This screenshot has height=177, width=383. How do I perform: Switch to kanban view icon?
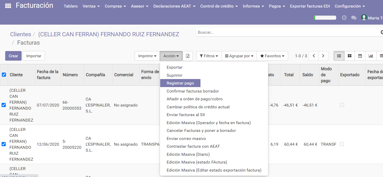pos(350,56)
